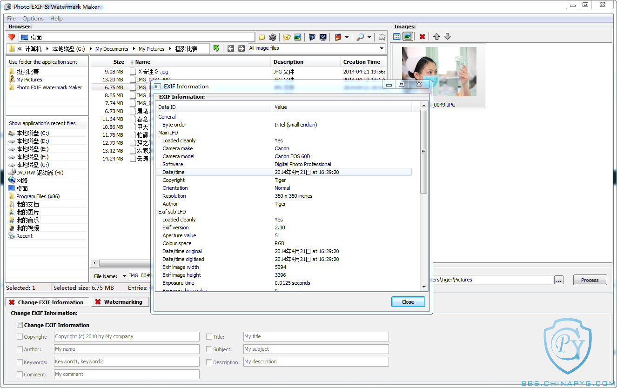Image resolution: width=617 pixels, height=388 pixels.
Task: Click the folder icon at breadcrumb start
Action: [x=12, y=48]
